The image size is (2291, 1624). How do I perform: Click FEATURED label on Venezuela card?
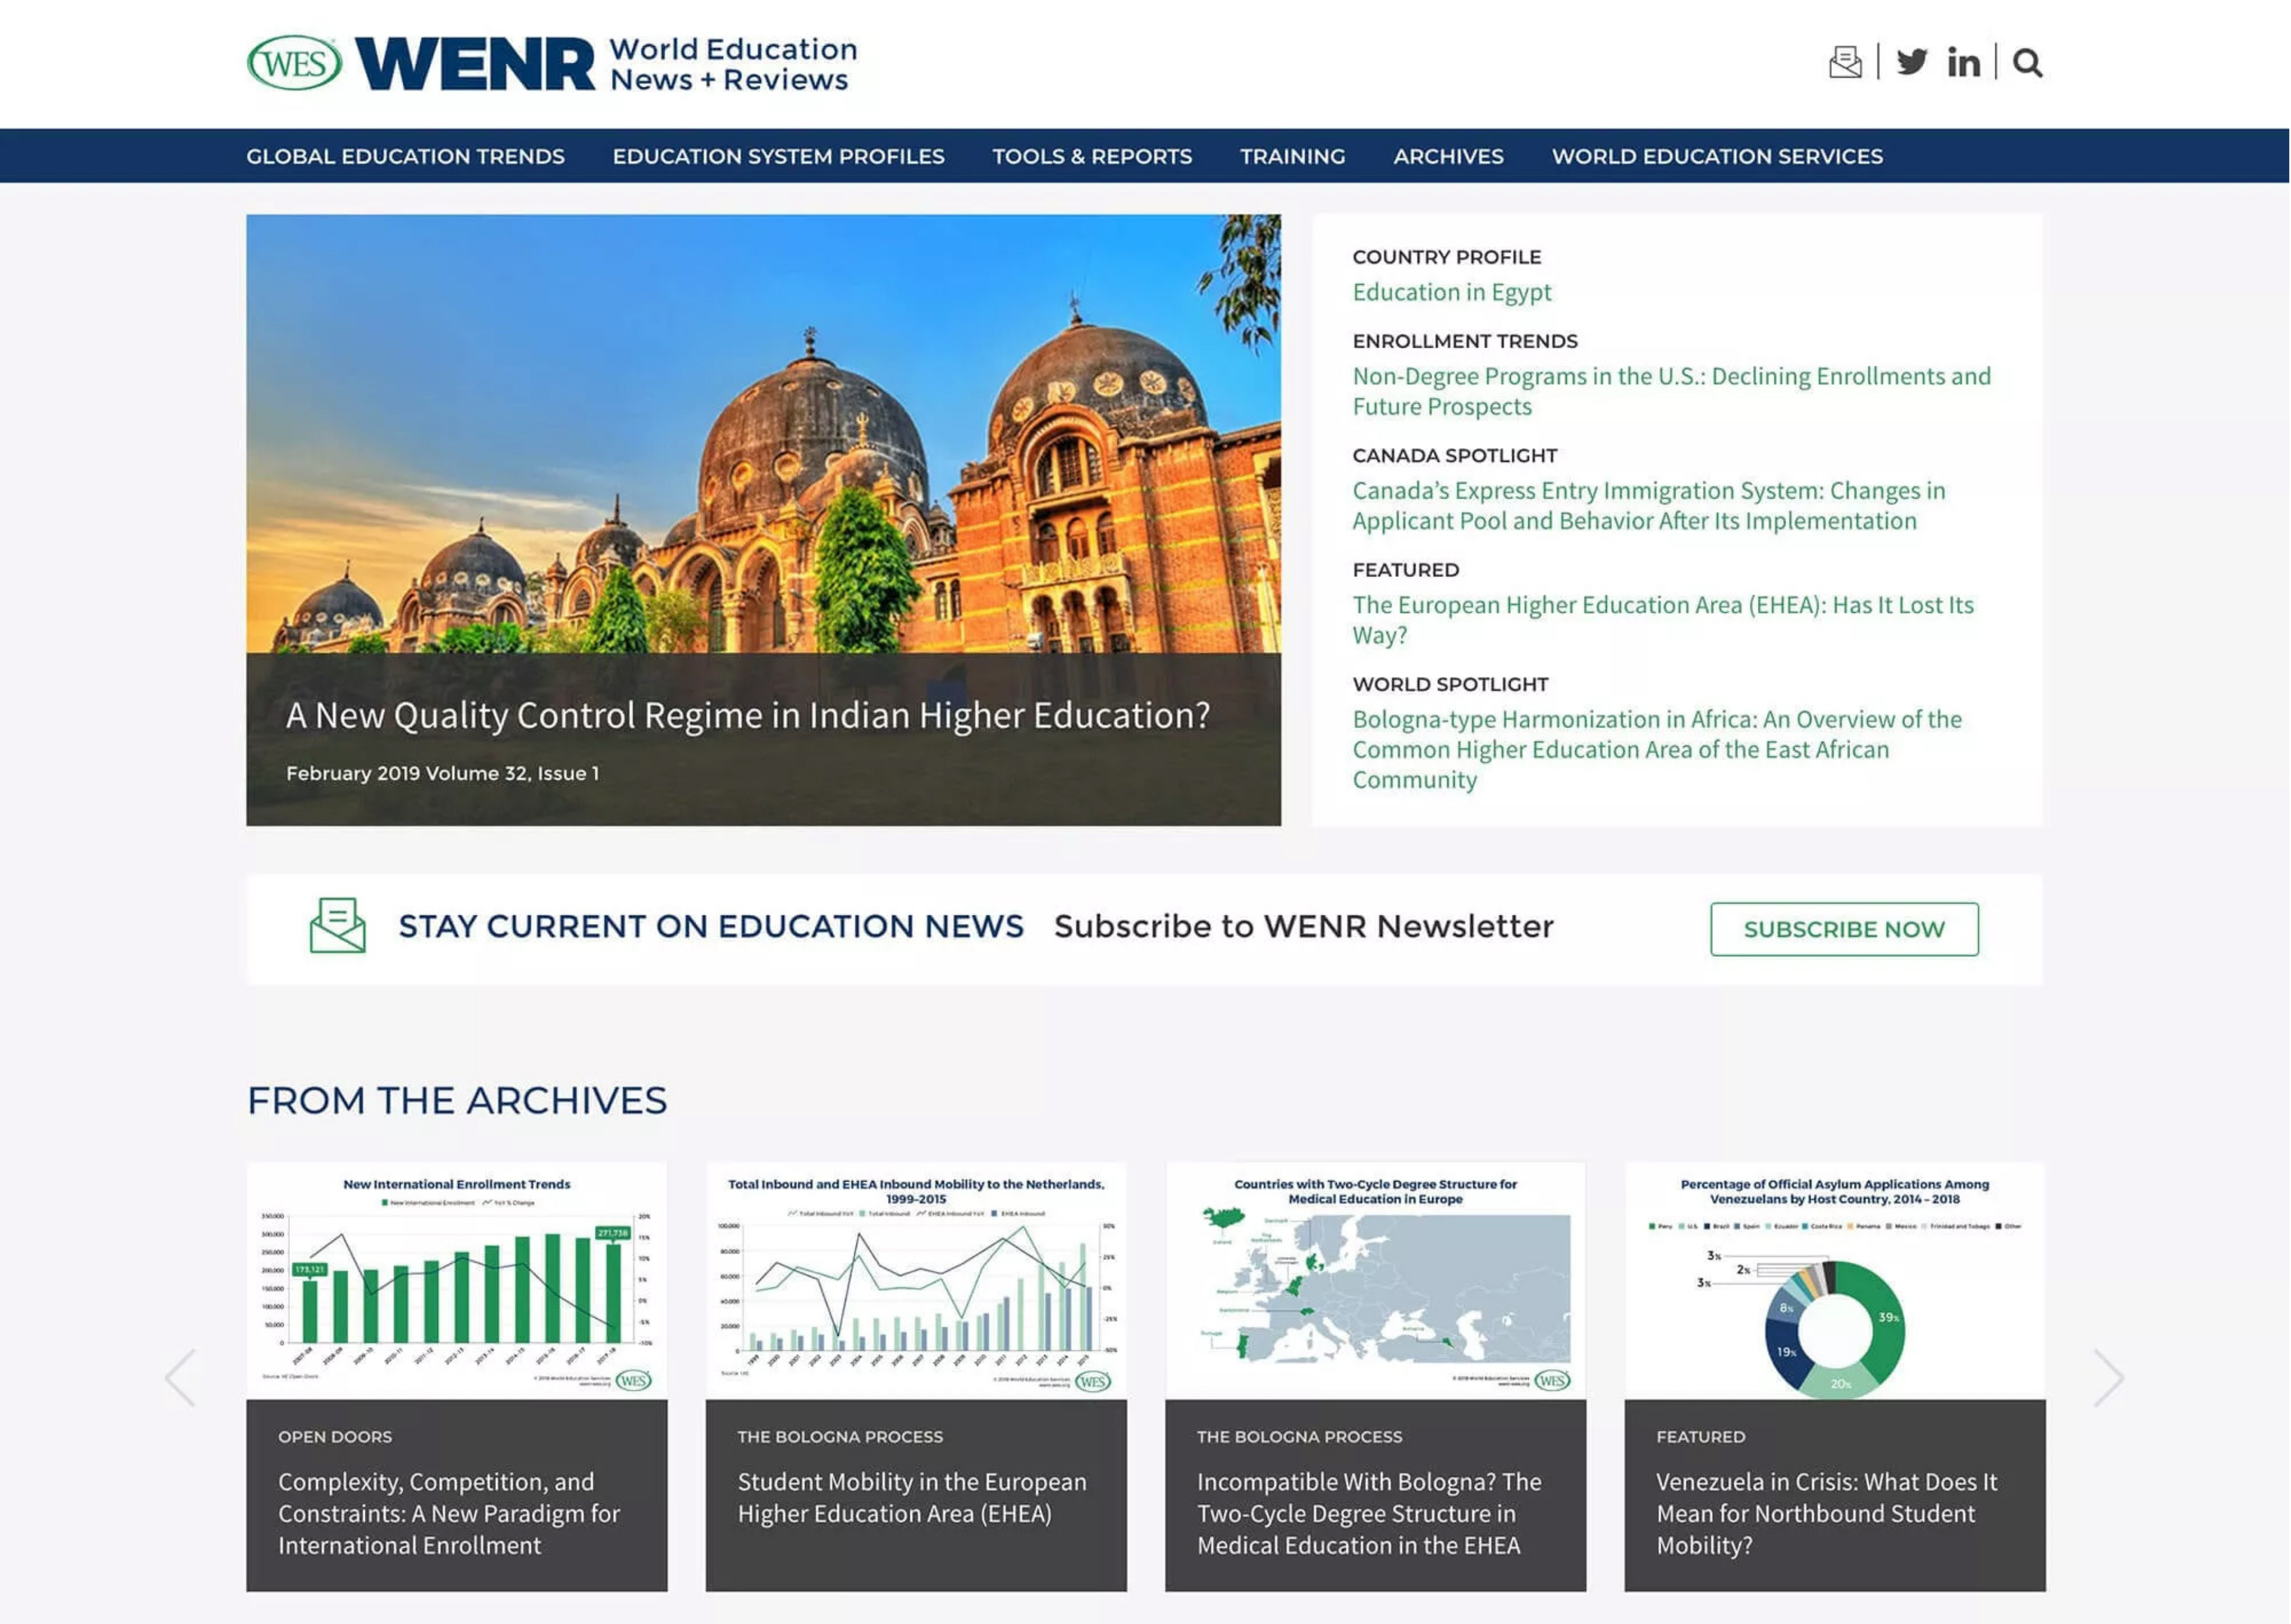tap(1701, 1437)
